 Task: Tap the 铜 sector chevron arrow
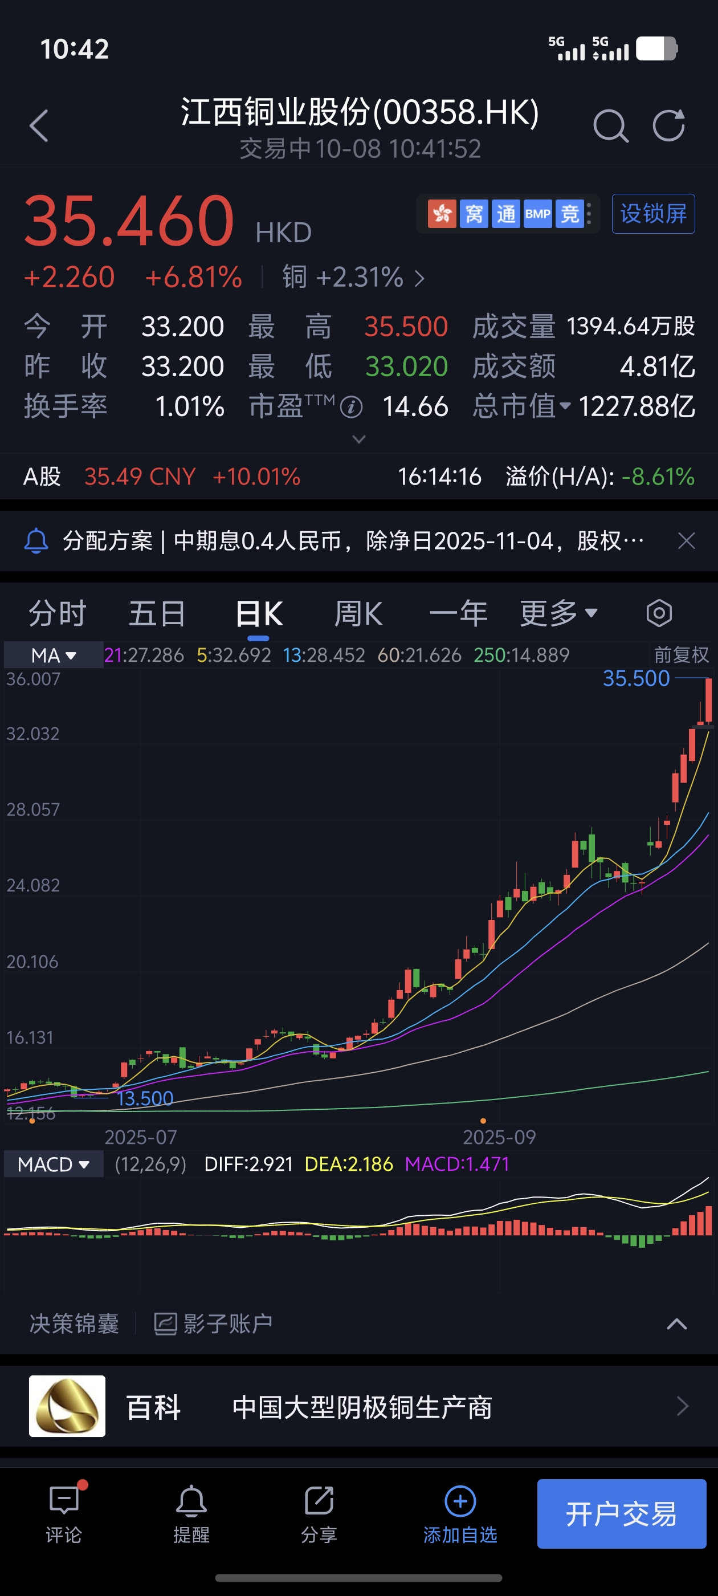(x=419, y=278)
